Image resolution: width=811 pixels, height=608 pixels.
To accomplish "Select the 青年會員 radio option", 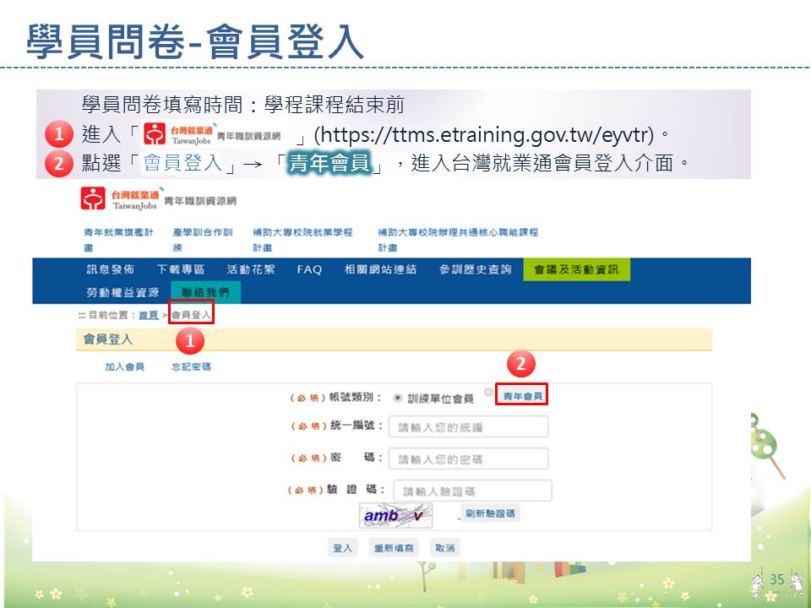I will tap(488, 393).
